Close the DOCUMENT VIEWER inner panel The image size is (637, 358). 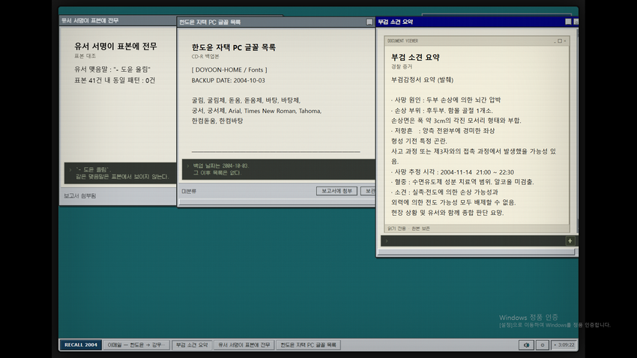pos(565,41)
